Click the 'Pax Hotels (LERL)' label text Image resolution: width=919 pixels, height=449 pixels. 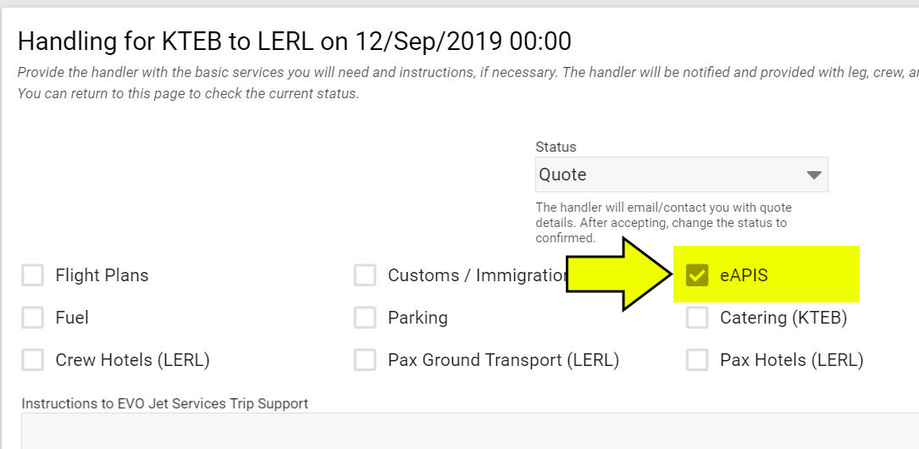coord(792,360)
